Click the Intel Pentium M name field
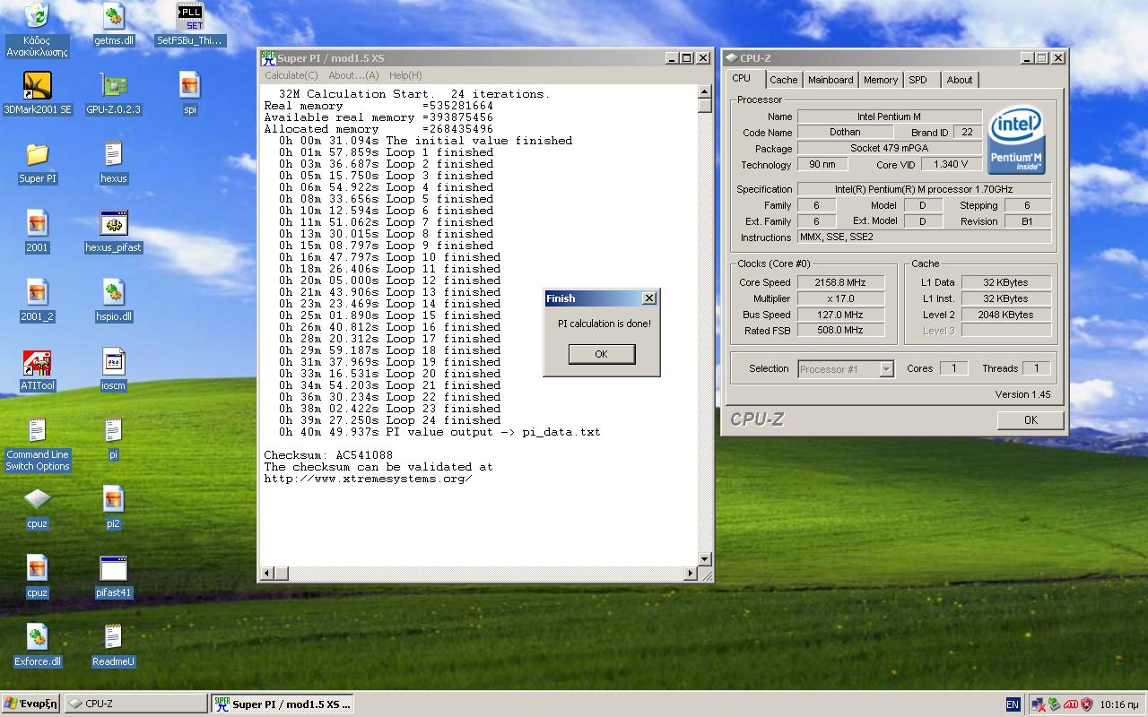The image size is (1148, 717). [x=889, y=117]
